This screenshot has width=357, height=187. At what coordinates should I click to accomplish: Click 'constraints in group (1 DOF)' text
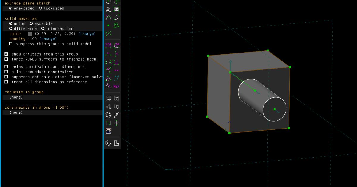coord(37,107)
